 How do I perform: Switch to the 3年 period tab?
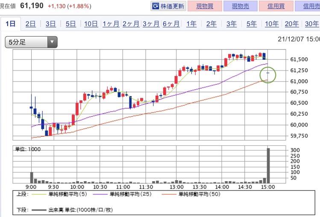[x=232, y=24]
